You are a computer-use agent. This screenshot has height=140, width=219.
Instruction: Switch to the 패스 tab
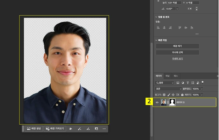175,76
